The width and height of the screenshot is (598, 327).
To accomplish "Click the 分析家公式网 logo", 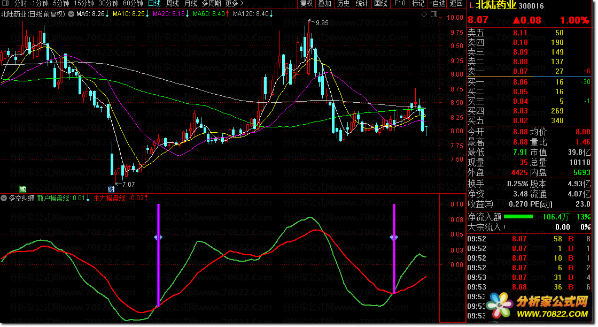I will tap(538, 306).
